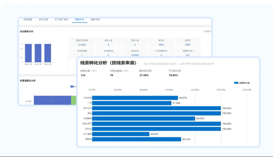Click the 其他 source bar
The image size is (273, 157).
tap(156, 113)
